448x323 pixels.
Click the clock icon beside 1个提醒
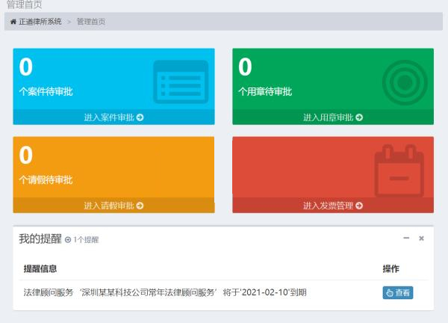(x=68, y=240)
